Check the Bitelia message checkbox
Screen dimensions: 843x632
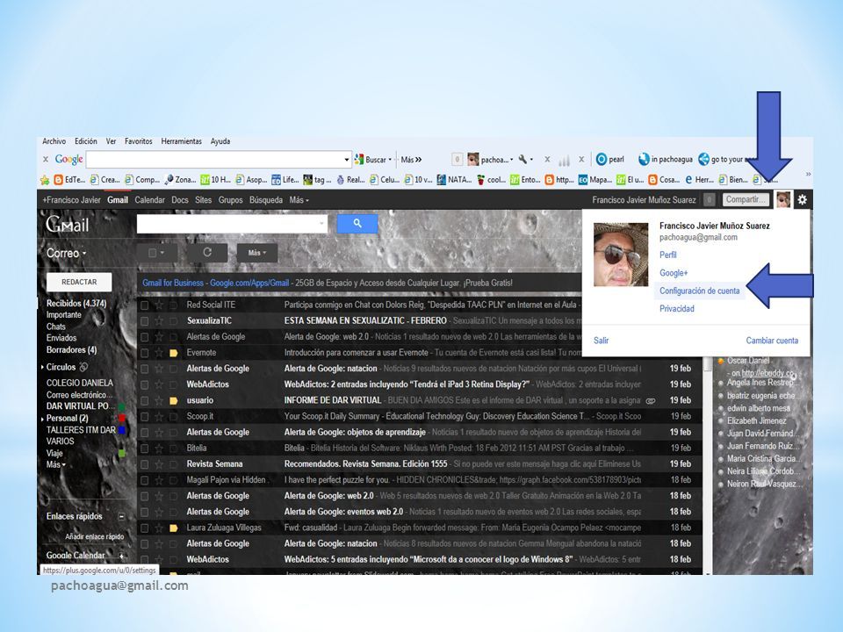tap(144, 449)
